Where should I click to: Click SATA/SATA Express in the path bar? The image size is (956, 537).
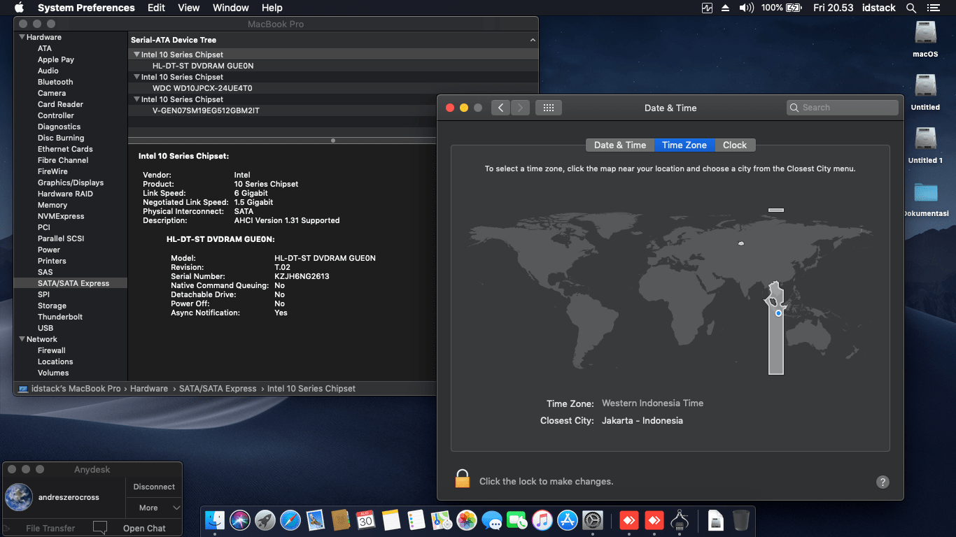(218, 388)
